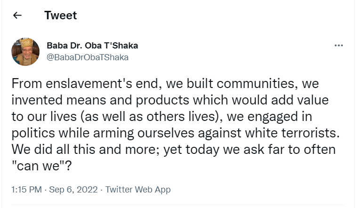Open Baba Dr. Oba T'Shaka's profile picture

pos(25,51)
